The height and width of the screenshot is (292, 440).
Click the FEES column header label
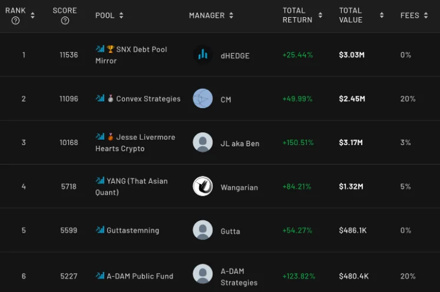pyautogui.click(x=410, y=15)
